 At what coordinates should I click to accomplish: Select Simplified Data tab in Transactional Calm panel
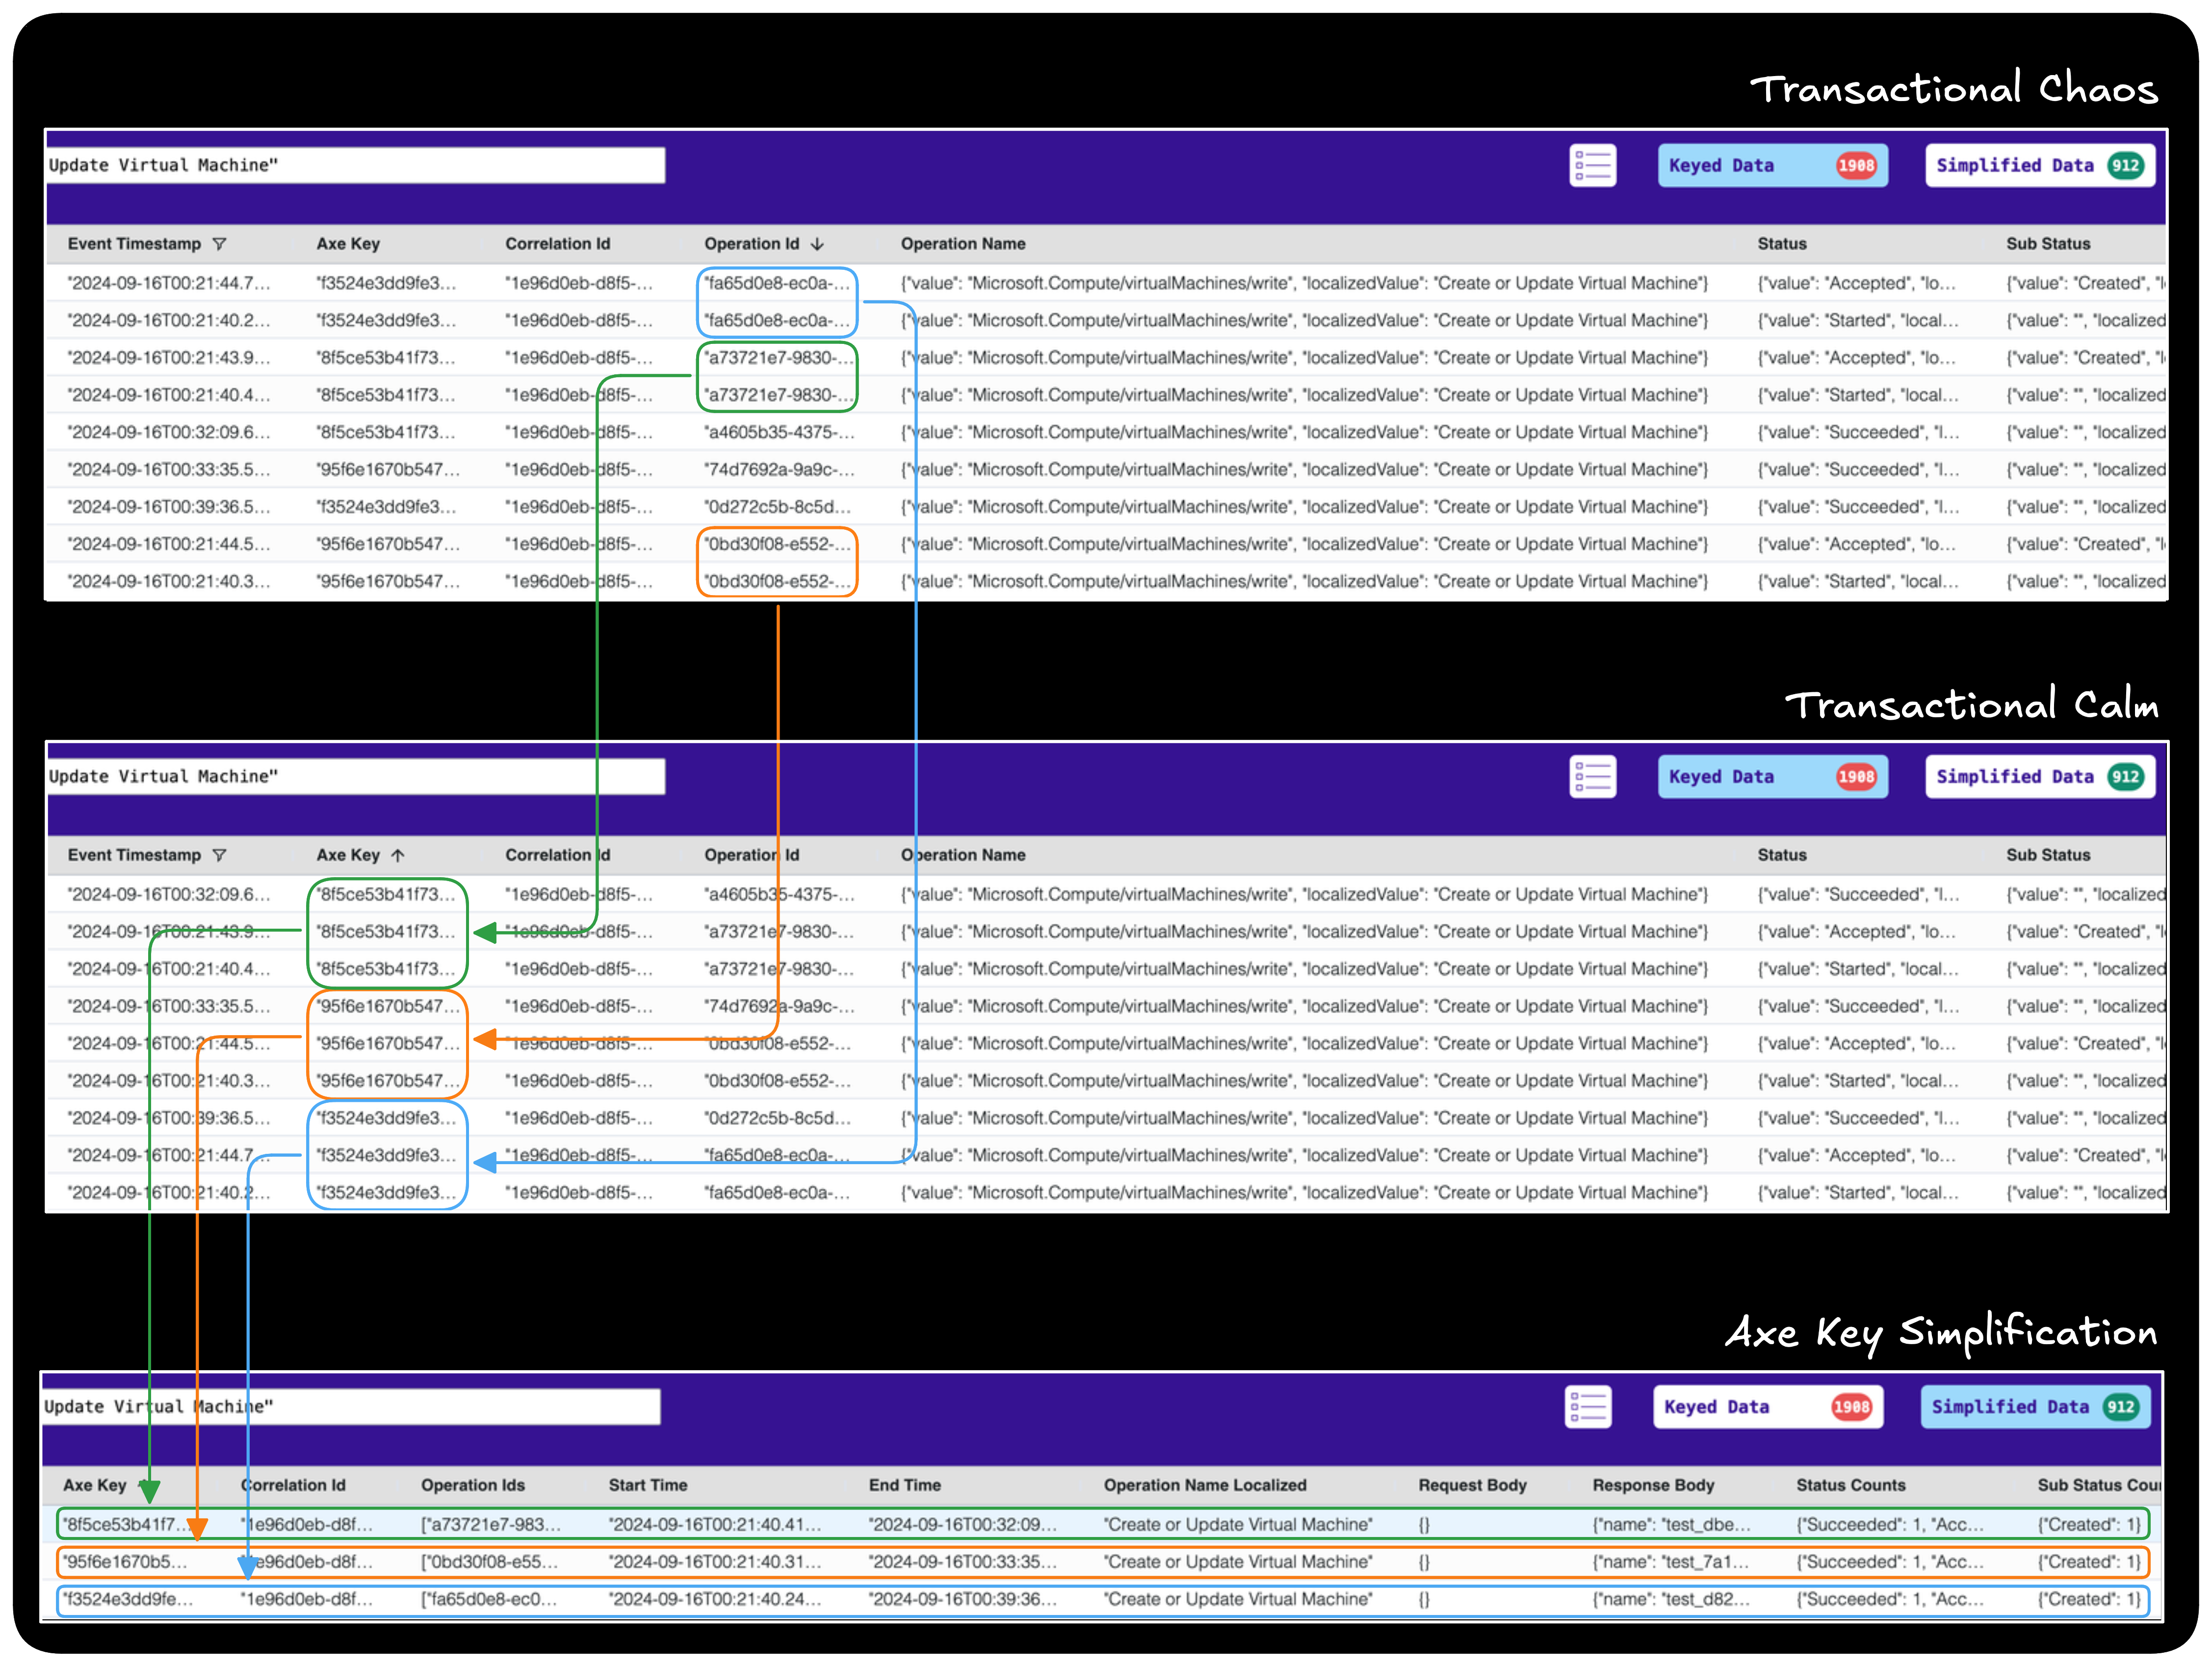coord(2040,777)
